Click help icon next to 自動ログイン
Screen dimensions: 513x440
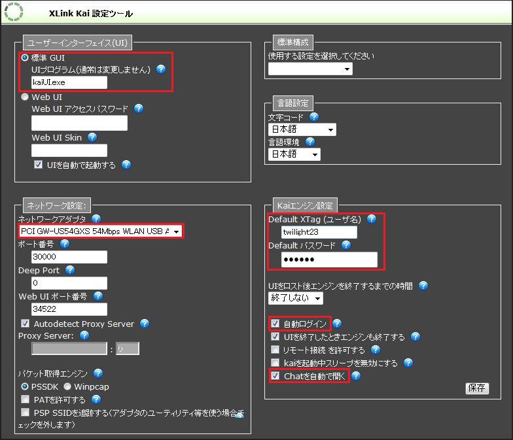338,324
